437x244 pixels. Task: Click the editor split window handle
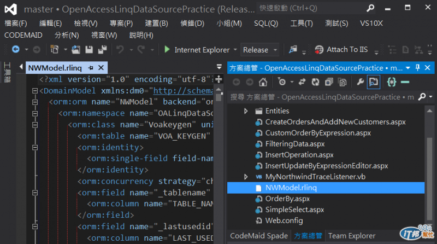pyautogui.click(x=219, y=79)
